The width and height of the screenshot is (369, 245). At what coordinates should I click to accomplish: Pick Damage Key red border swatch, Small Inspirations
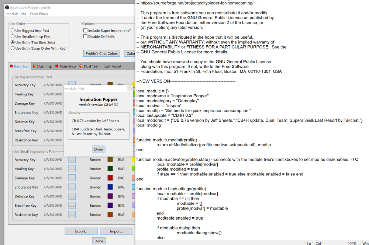click(110, 178)
